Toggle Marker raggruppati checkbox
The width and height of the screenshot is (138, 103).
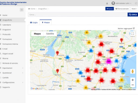tap(134, 28)
